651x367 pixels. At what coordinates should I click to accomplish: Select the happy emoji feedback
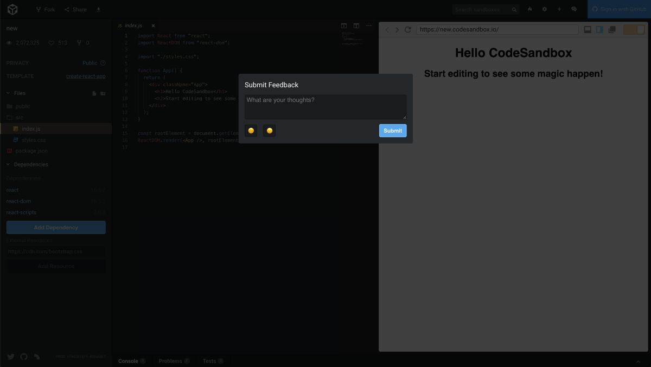(251, 131)
